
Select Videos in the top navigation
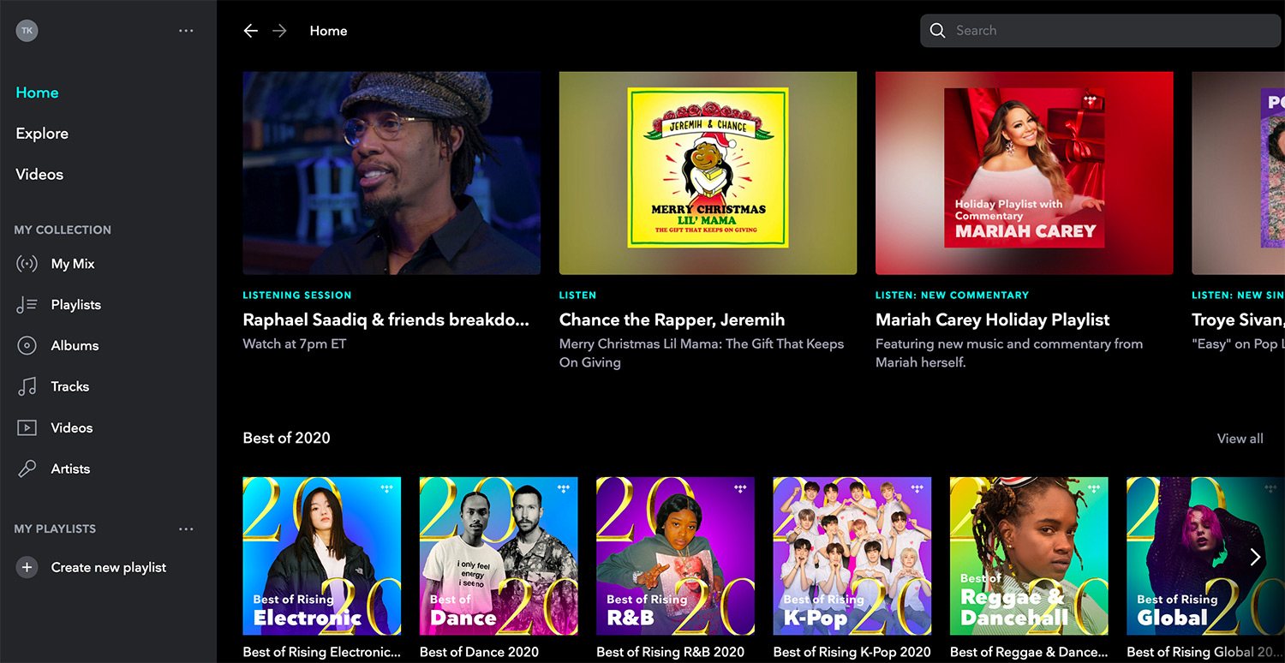[x=39, y=174]
